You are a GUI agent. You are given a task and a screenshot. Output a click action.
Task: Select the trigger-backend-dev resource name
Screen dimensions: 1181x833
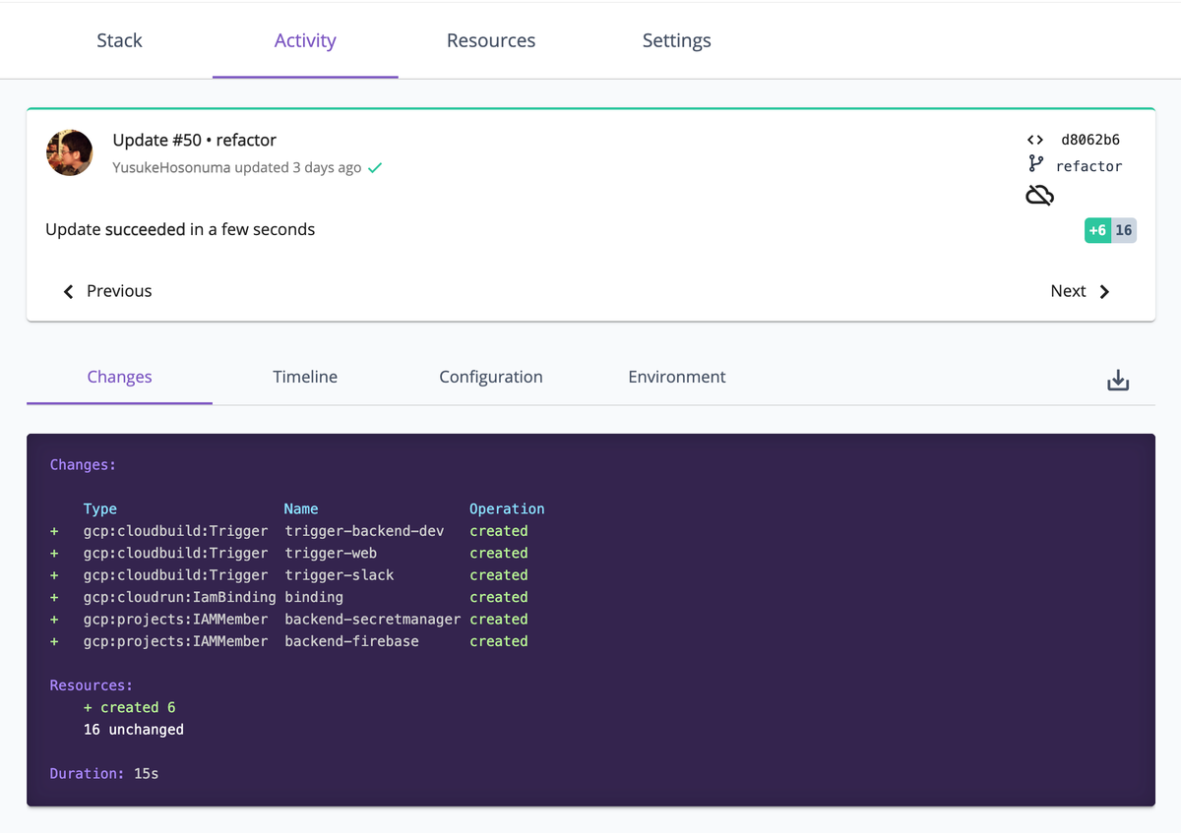(364, 531)
